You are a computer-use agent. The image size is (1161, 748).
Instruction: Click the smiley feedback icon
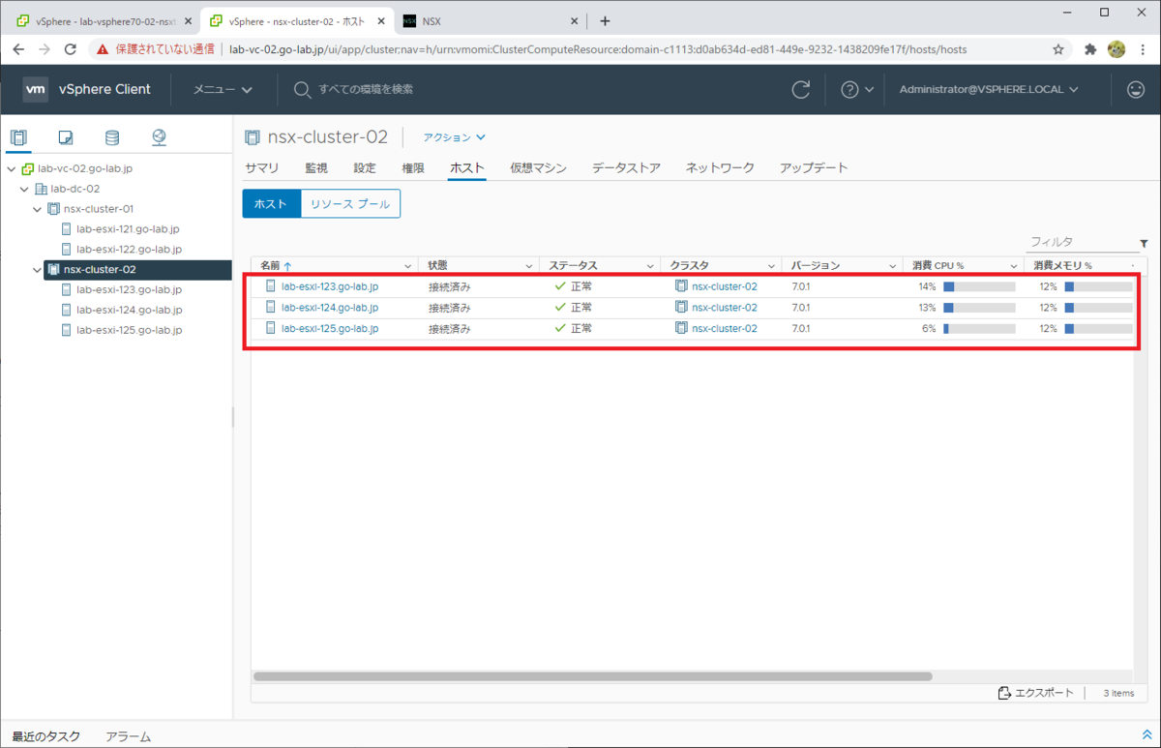click(1136, 89)
